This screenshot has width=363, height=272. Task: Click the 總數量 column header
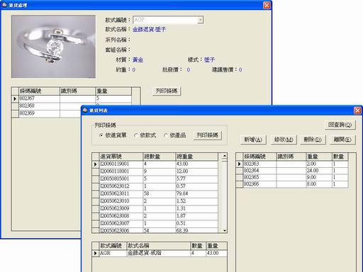(x=160, y=157)
